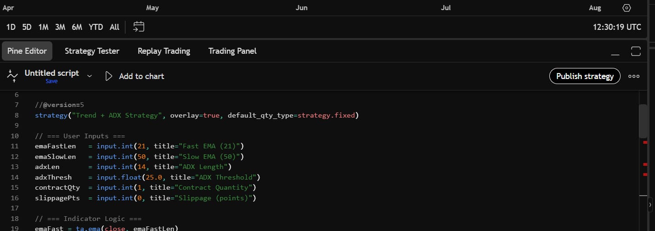Select the All time range
The width and height of the screenshot is (655, 231).
coord(114,27)
